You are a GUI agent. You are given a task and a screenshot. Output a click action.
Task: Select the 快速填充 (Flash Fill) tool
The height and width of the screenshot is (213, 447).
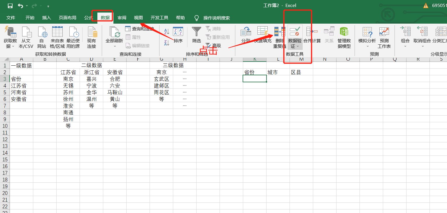point(262,34)
